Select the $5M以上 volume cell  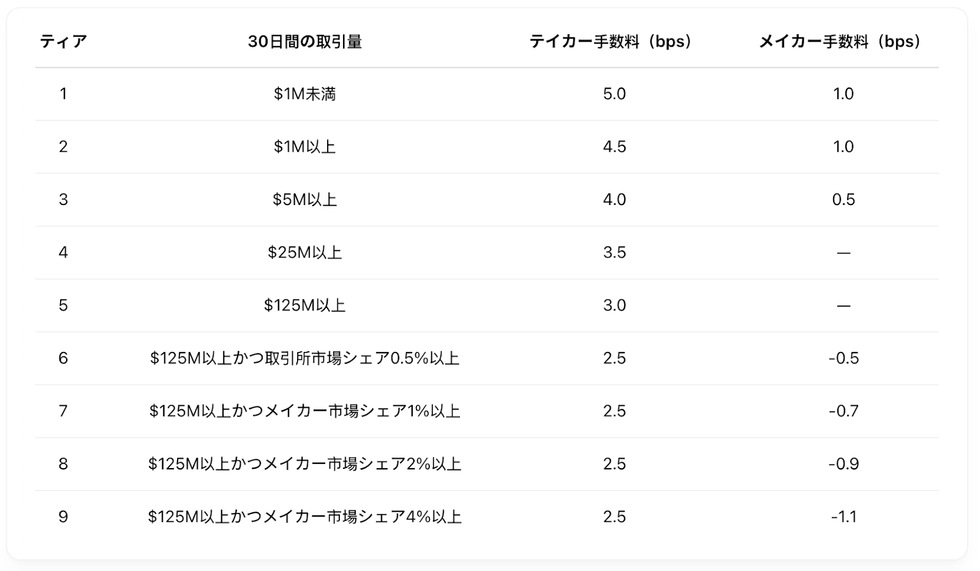click(305, 200)
